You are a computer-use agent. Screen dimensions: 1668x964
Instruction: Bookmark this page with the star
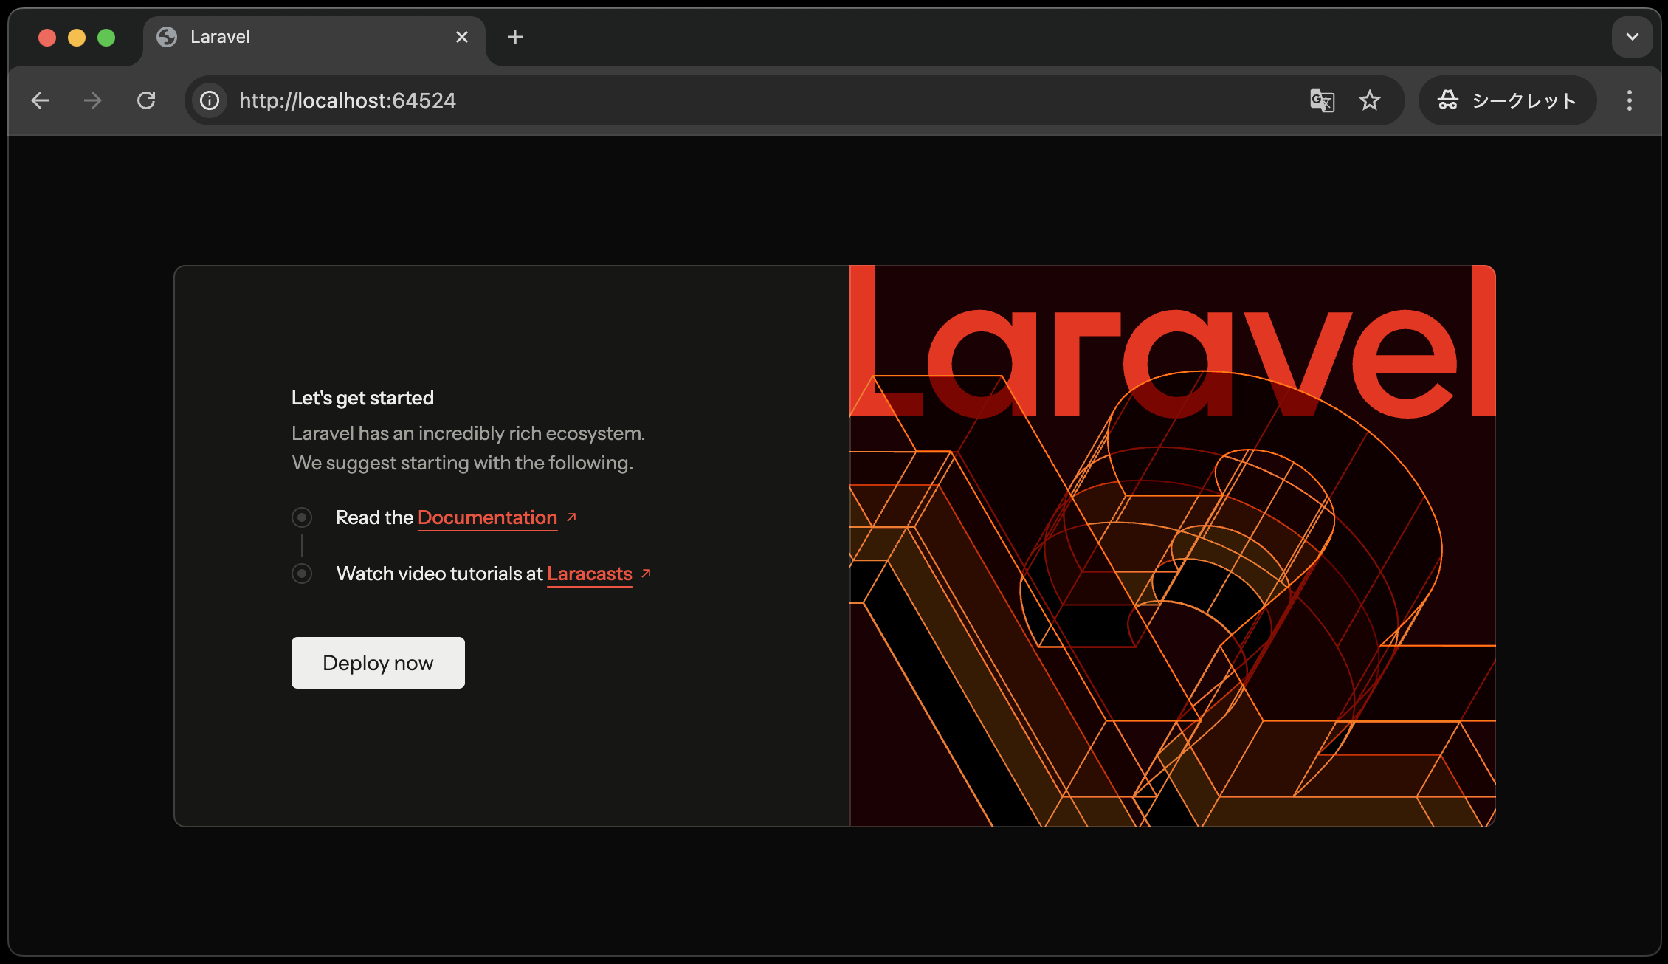pos(1370,100)
